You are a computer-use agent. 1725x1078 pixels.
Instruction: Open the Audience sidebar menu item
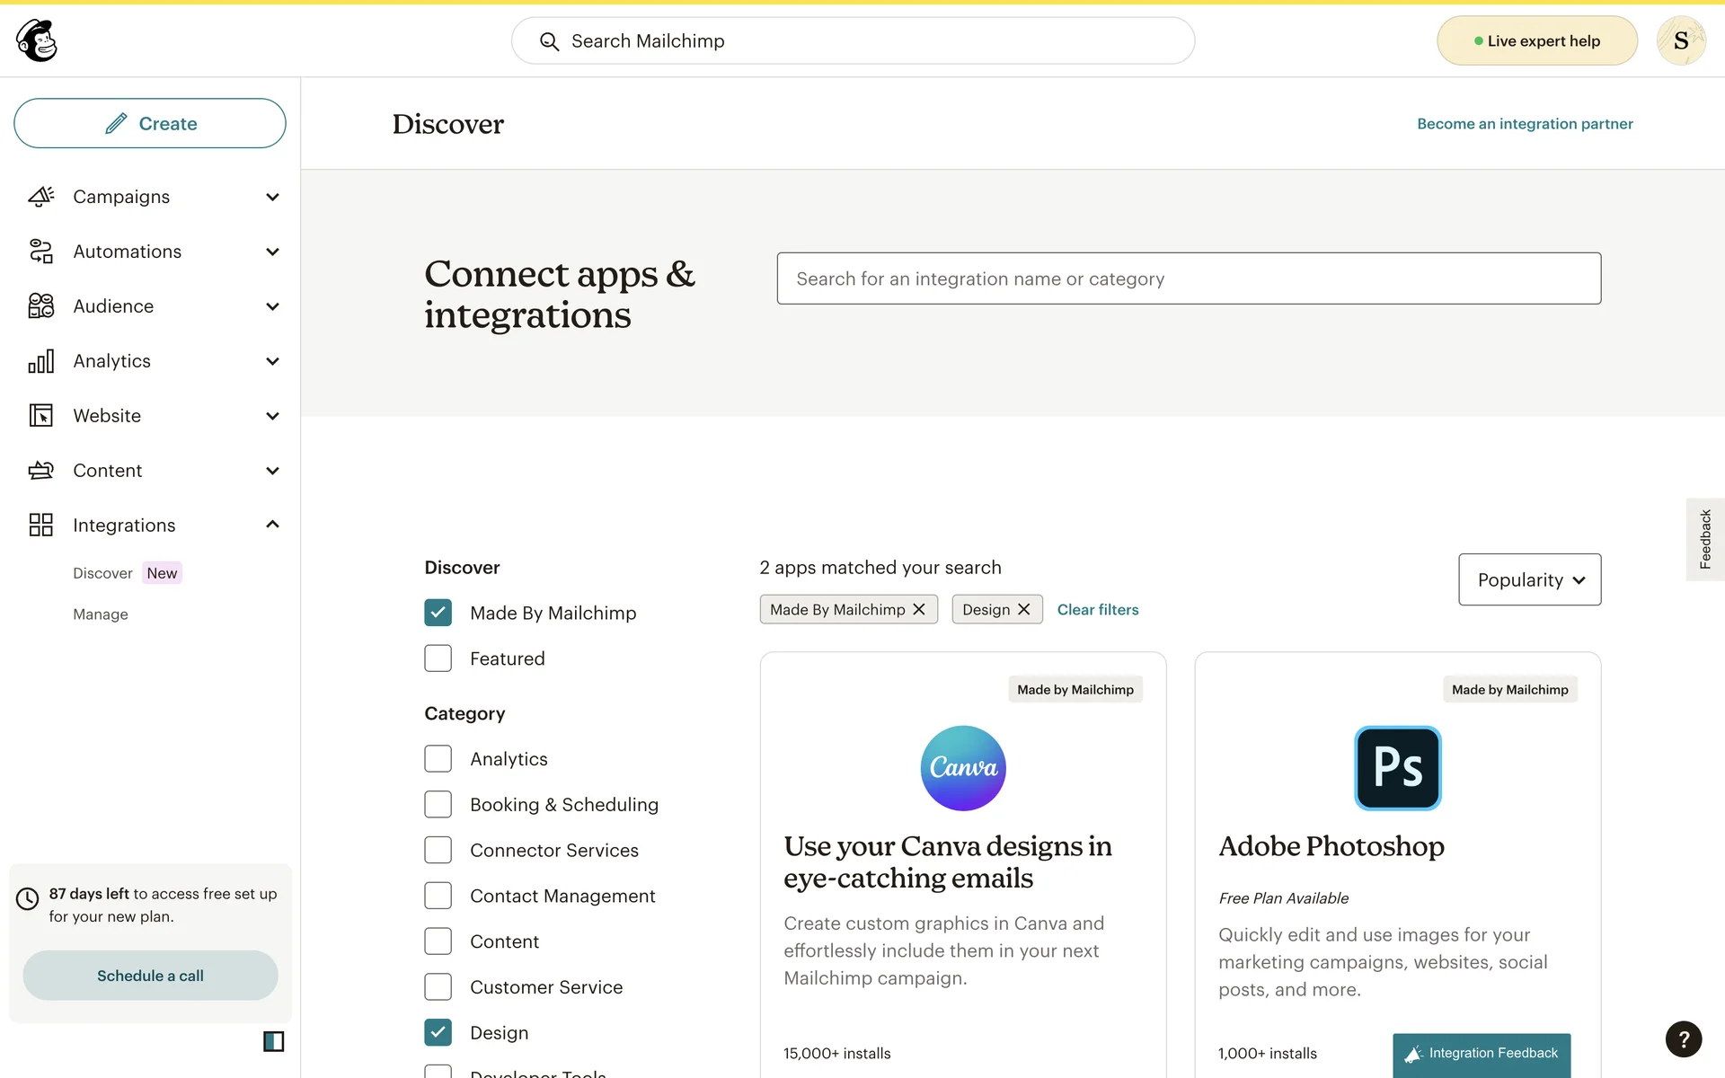[113, 306]
